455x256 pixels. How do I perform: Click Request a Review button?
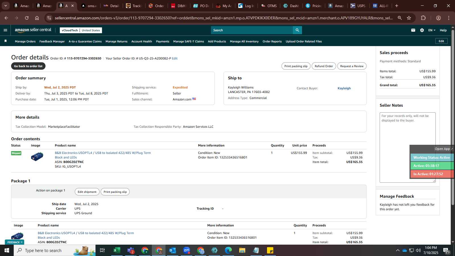click(x=352, y=66)
